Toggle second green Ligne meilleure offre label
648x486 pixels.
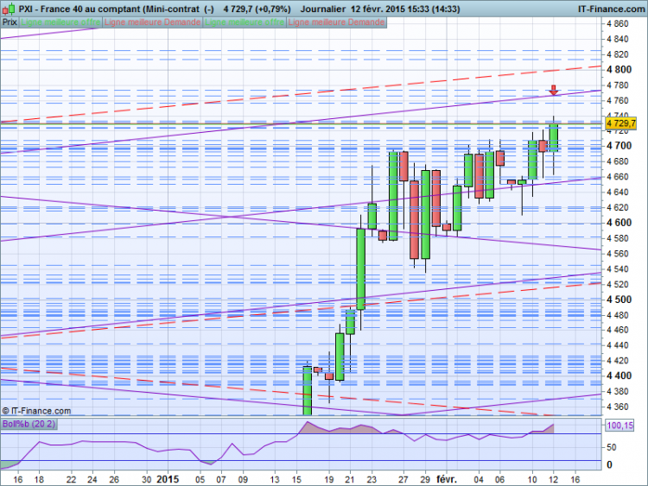(x=245, y=22)
